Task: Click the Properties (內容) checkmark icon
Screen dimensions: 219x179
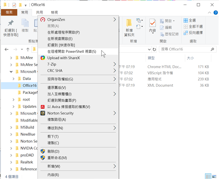Action: click(x=153, y=23)
